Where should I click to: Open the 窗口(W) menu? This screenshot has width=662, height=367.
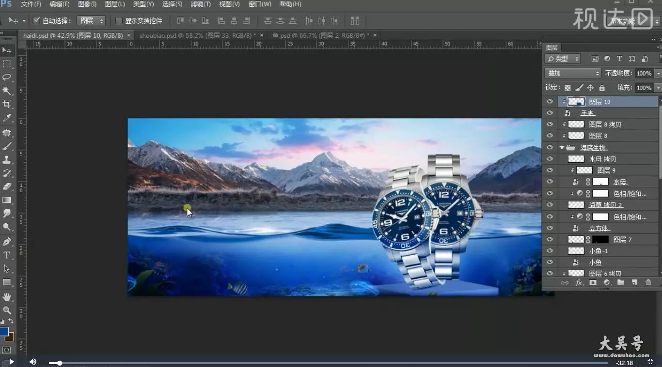pos(260,4)
